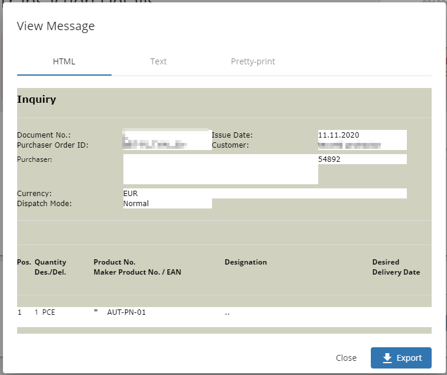Click the blurred Customer name value
447x375 pixels.
348,145
